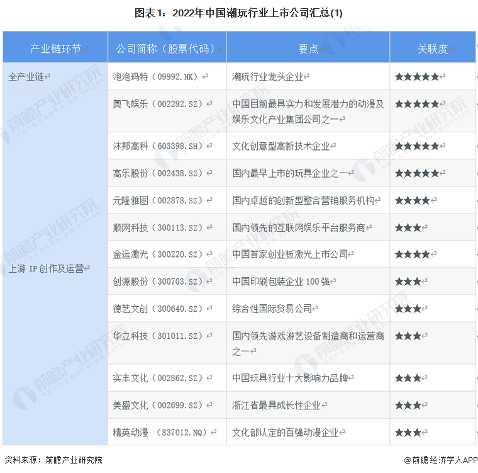Viewport: 478px width, 473px height.
Task: Select the header cell '产业链环节'
Action: (55, 47)
